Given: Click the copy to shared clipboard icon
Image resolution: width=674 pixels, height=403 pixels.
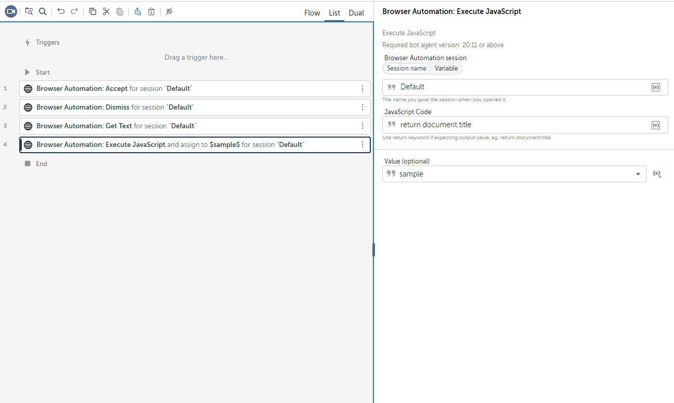Looking at the screenshot, I should click(x=138, y=11).
